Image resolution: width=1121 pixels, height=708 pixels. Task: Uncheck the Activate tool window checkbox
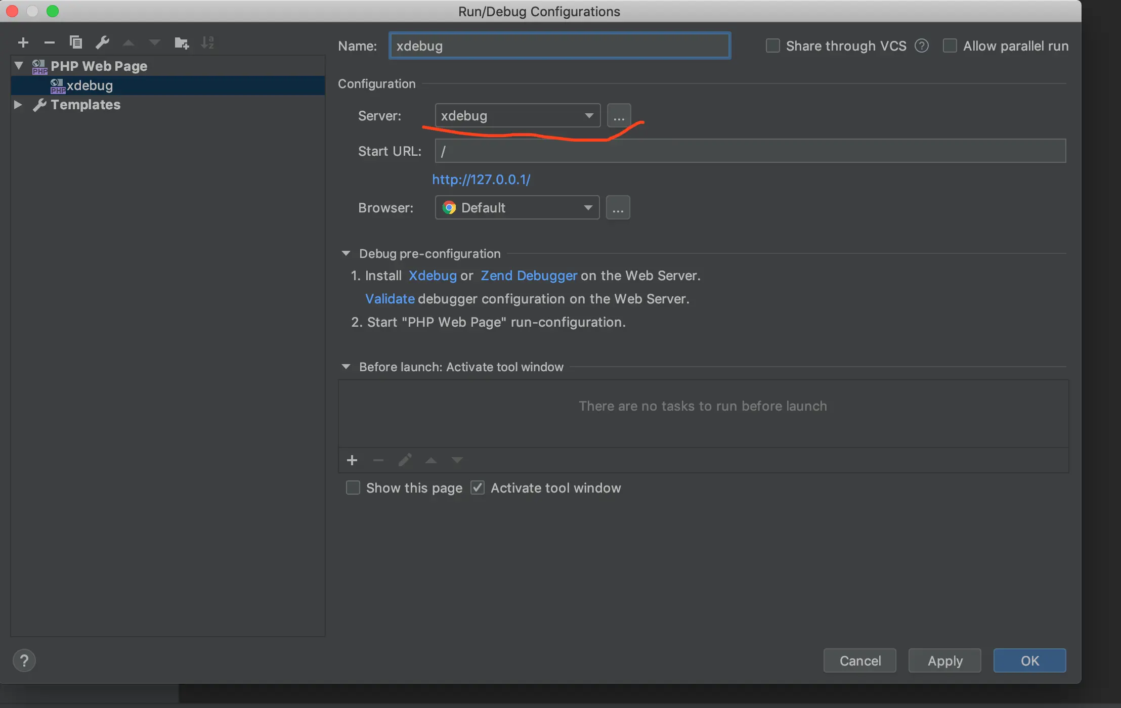pos(478,488)
